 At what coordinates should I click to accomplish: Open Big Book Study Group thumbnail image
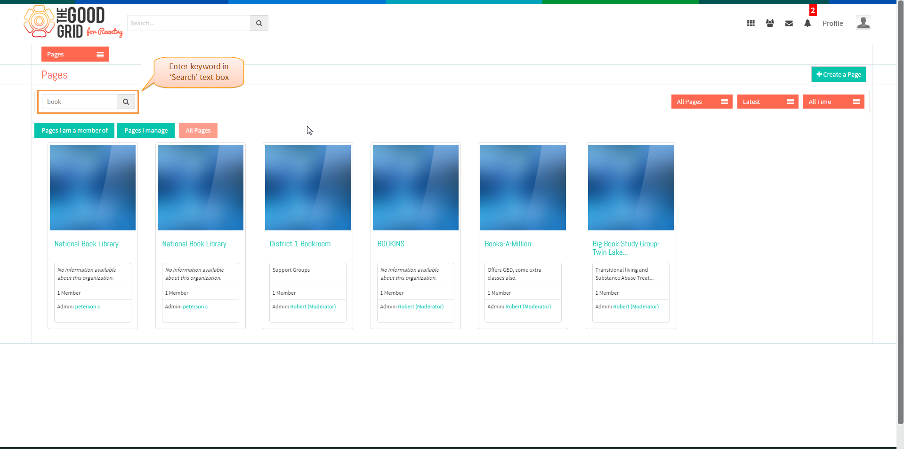[631, 188]
